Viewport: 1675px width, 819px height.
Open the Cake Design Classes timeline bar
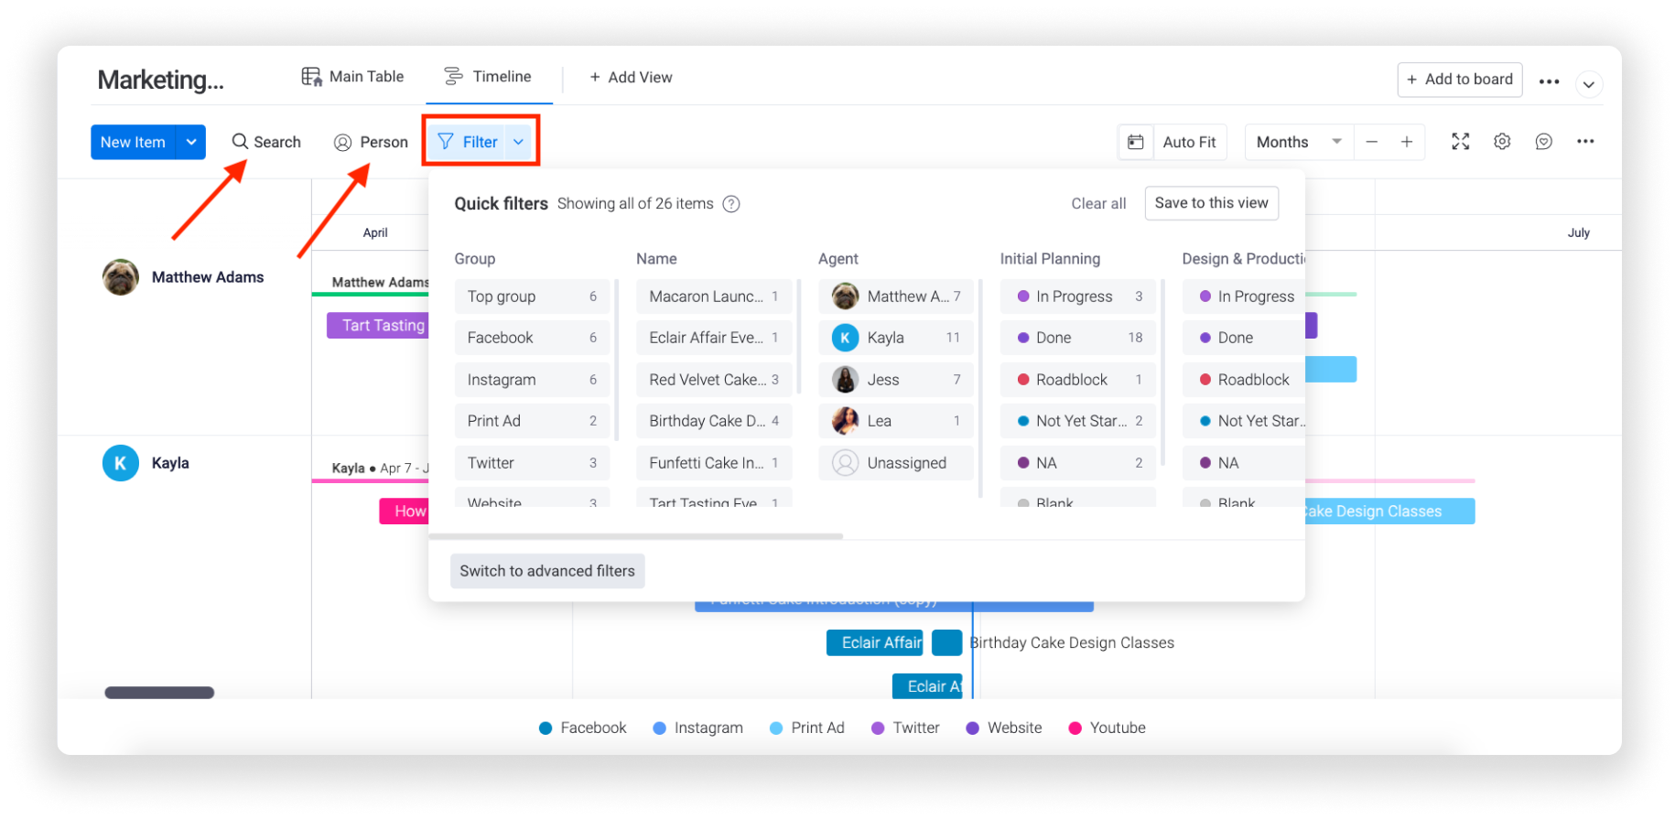click(1389, 512)
